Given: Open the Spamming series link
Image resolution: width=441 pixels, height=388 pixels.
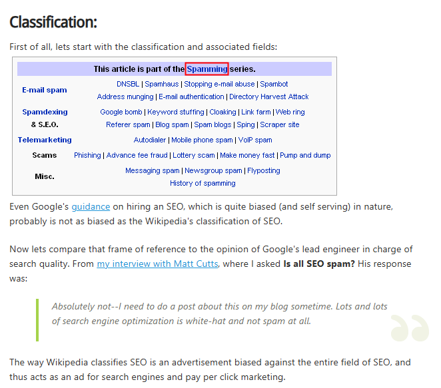Looking at the screenshot, I should (x=207, y=69).
